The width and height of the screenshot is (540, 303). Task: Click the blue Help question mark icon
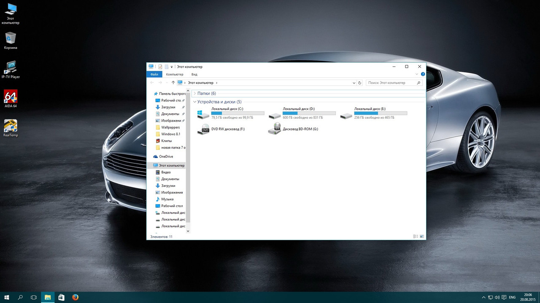coord(423,74)
